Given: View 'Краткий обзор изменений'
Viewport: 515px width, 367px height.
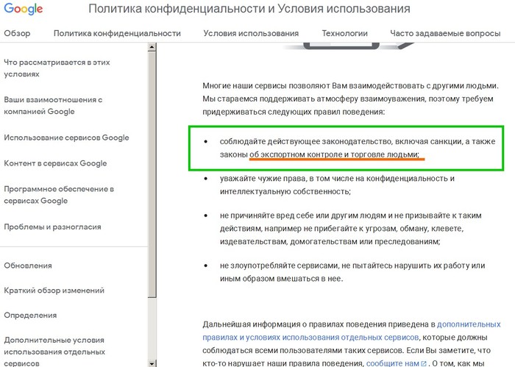Looking at the screenshot, I should [54, 291].
